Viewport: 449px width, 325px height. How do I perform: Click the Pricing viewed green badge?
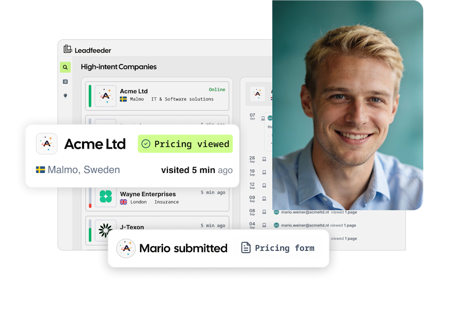(185, 144)
